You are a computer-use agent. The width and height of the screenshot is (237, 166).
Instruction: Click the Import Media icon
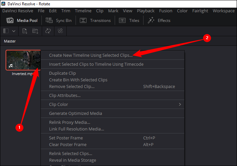25,31
